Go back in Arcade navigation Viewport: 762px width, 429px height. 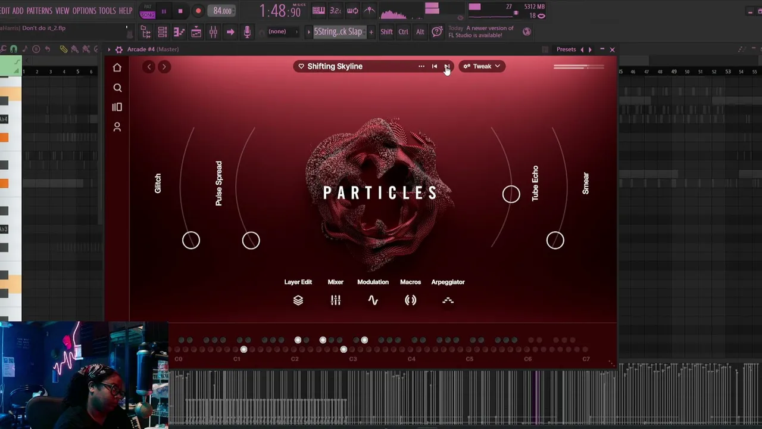coord(149,67)
